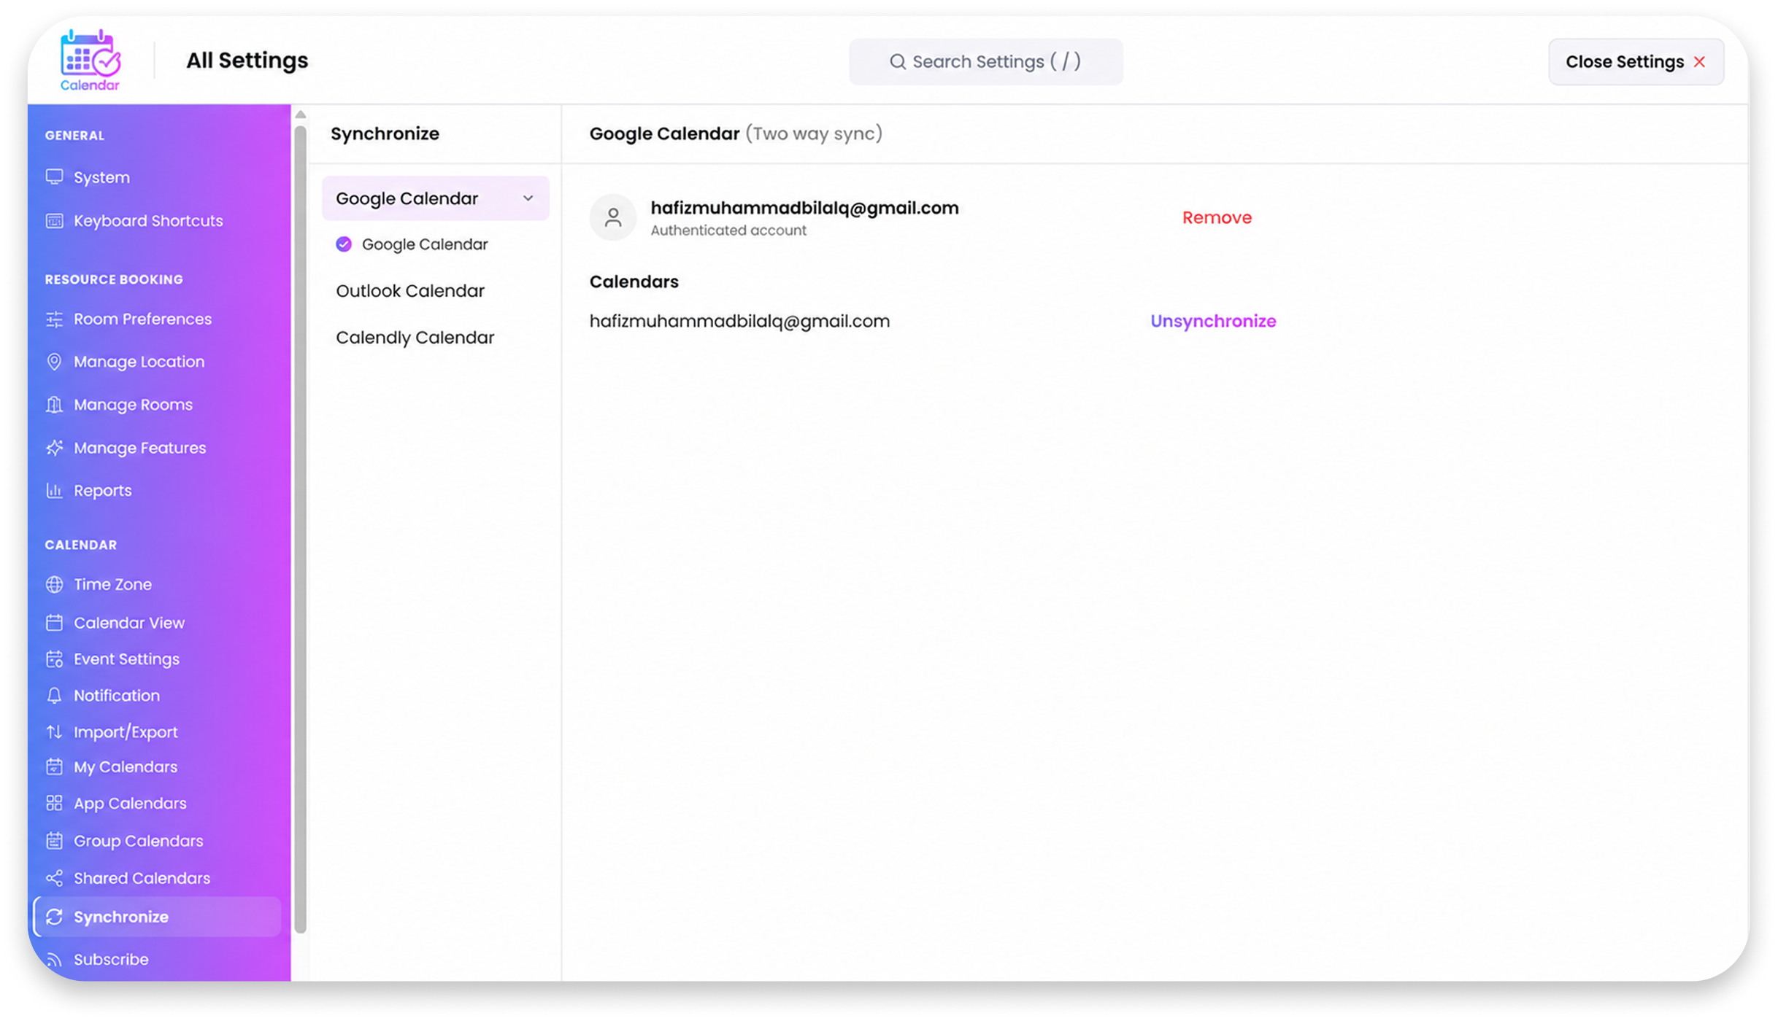The image size is (1778, 1021).
Task: Unsynchronize the hafizmuhammadbilalq@gmail.com calendar
Action: (1213, 321)
